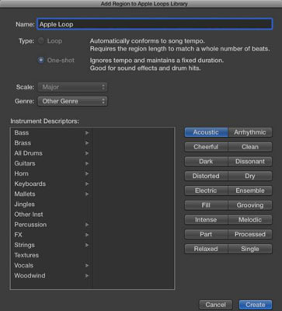The image size is (282, 311).
Task: Toggle the Electric descriptor button
Action: click(206, 190)
